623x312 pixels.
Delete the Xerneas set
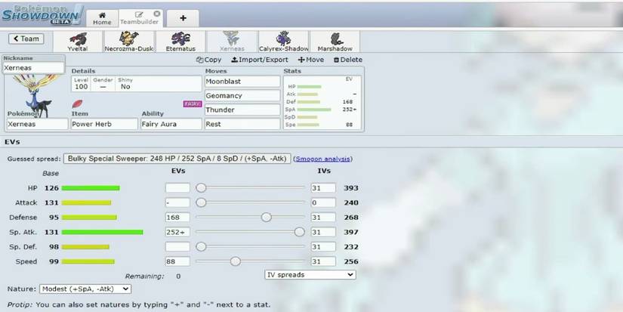tap(347, 60)
